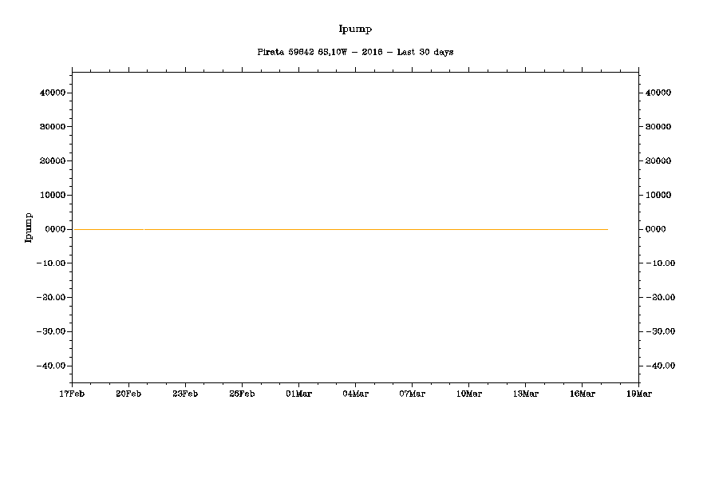This screenshot has width=711, height=503.
Task: Click the 01Mar date label
Action: tap(298, 394)
